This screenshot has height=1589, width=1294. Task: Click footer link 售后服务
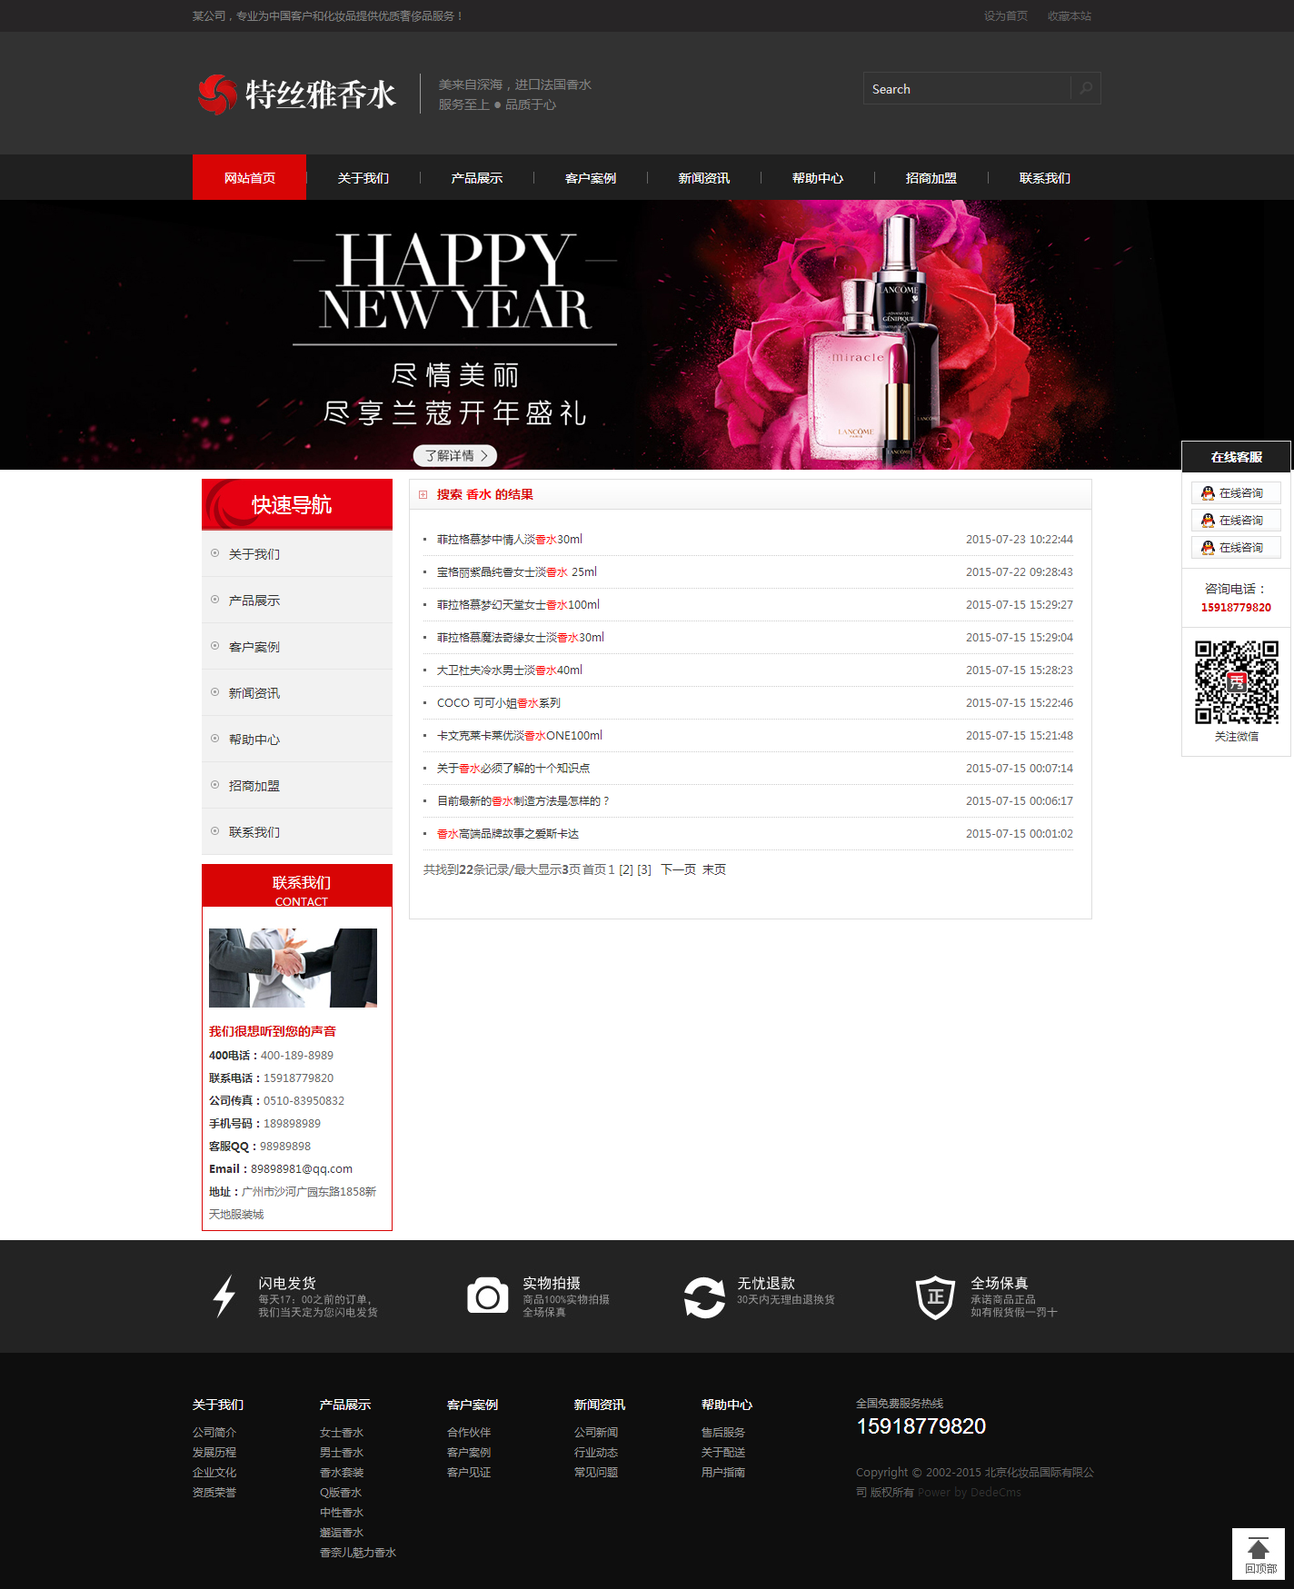723,1433
